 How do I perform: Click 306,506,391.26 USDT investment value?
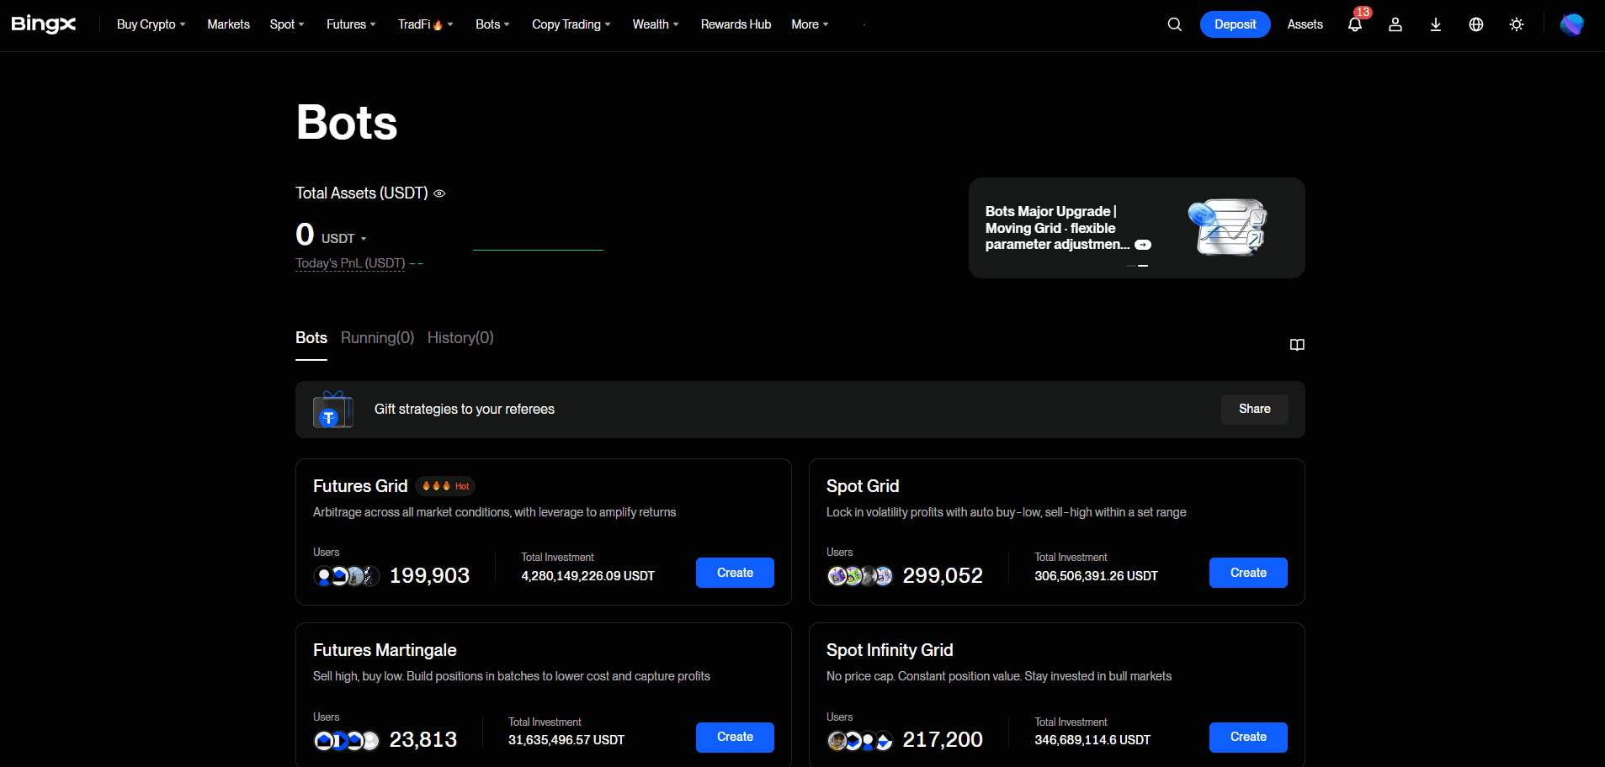[x=1096, y=576]
